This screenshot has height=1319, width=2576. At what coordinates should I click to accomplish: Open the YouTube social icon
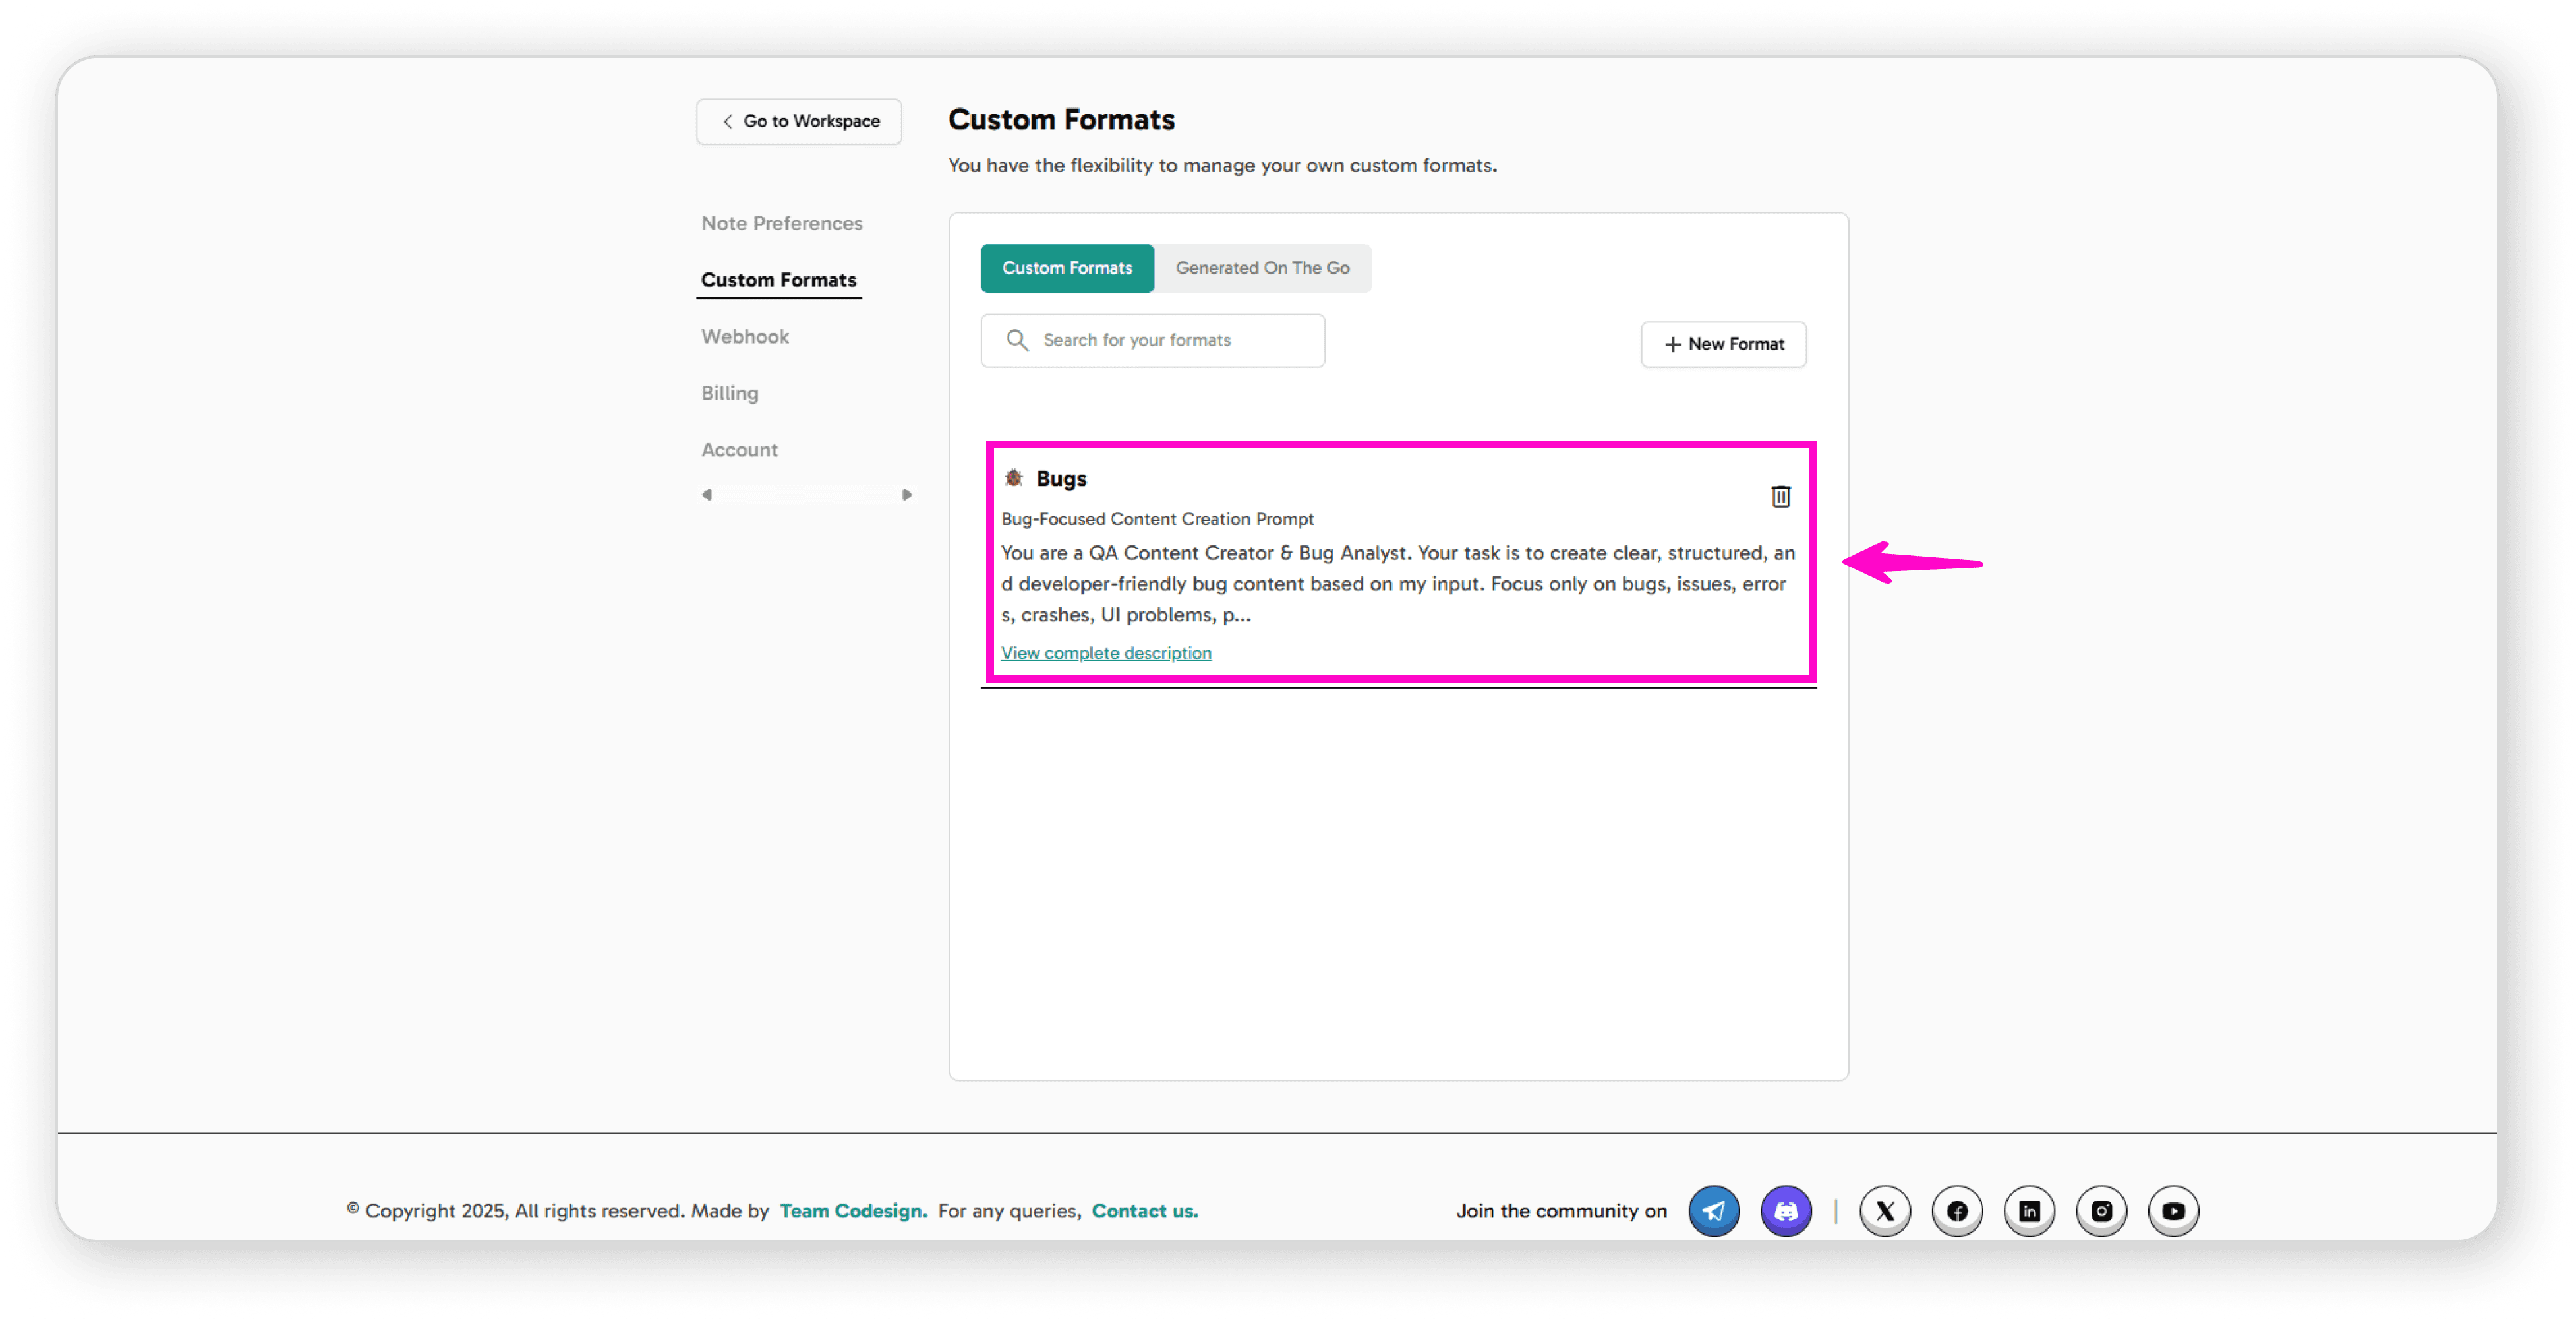(2173, 1211)
